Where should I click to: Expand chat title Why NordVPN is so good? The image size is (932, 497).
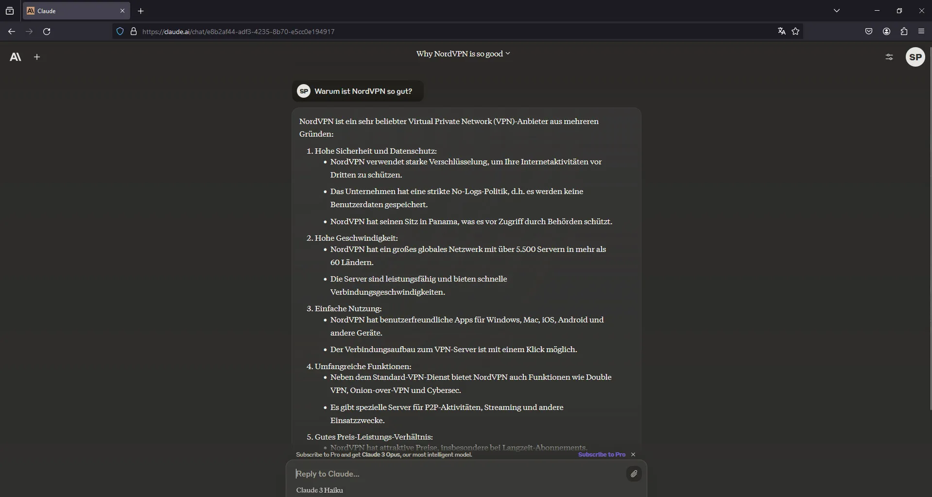coord(463,54)
